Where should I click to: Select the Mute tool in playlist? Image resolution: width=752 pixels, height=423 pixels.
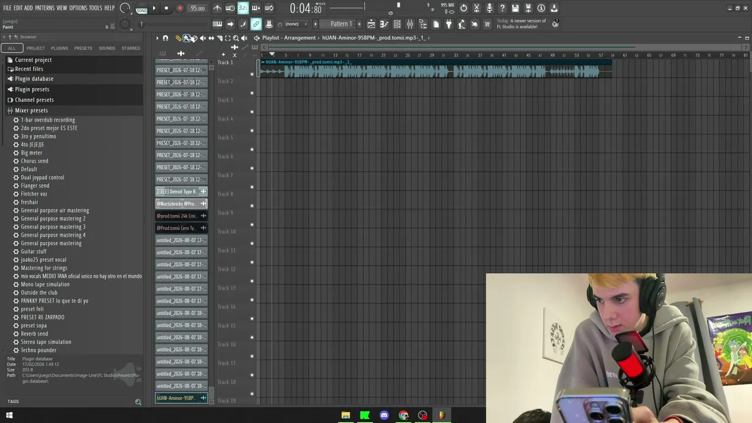pos(203,38)
